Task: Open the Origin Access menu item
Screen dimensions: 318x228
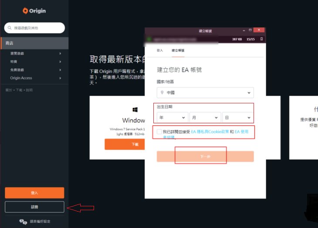Action: pos(21,78)
